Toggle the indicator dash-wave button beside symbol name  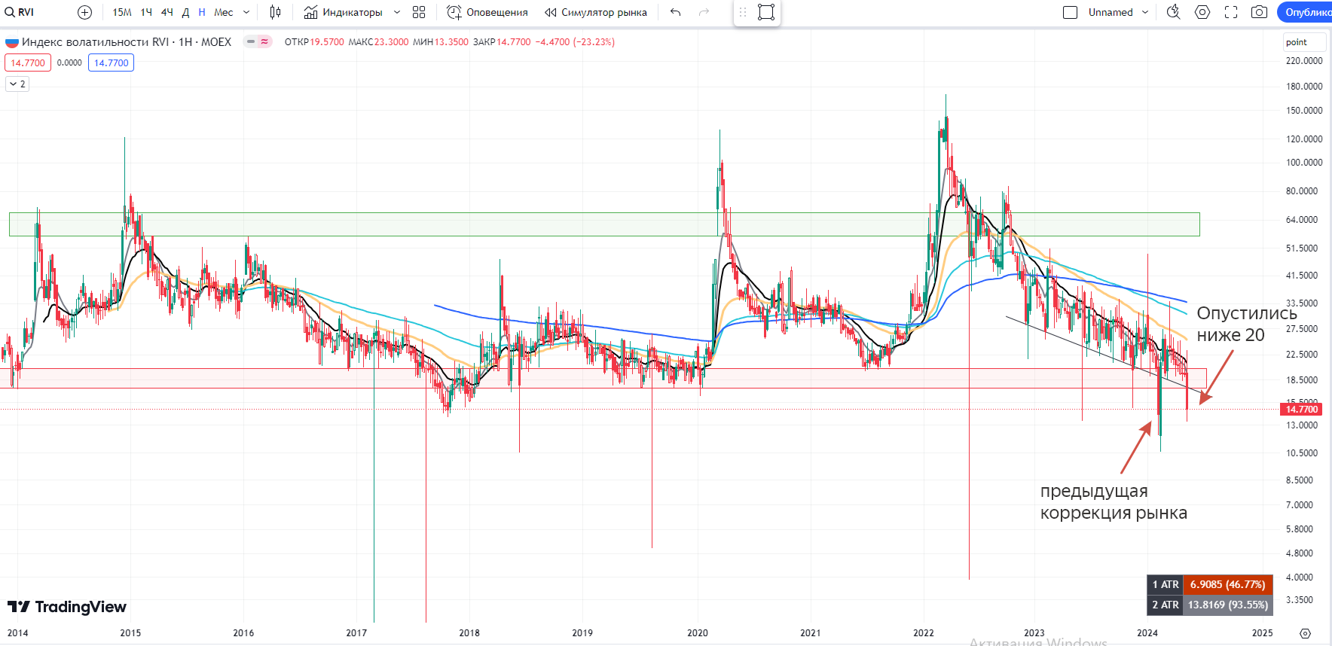pyautogui.click(x=258, y=42)
